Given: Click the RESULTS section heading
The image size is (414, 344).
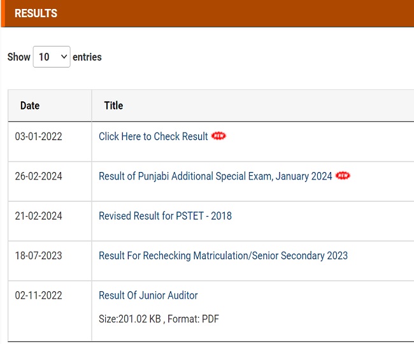Looking at the screenshot, I should coord(36,13).
